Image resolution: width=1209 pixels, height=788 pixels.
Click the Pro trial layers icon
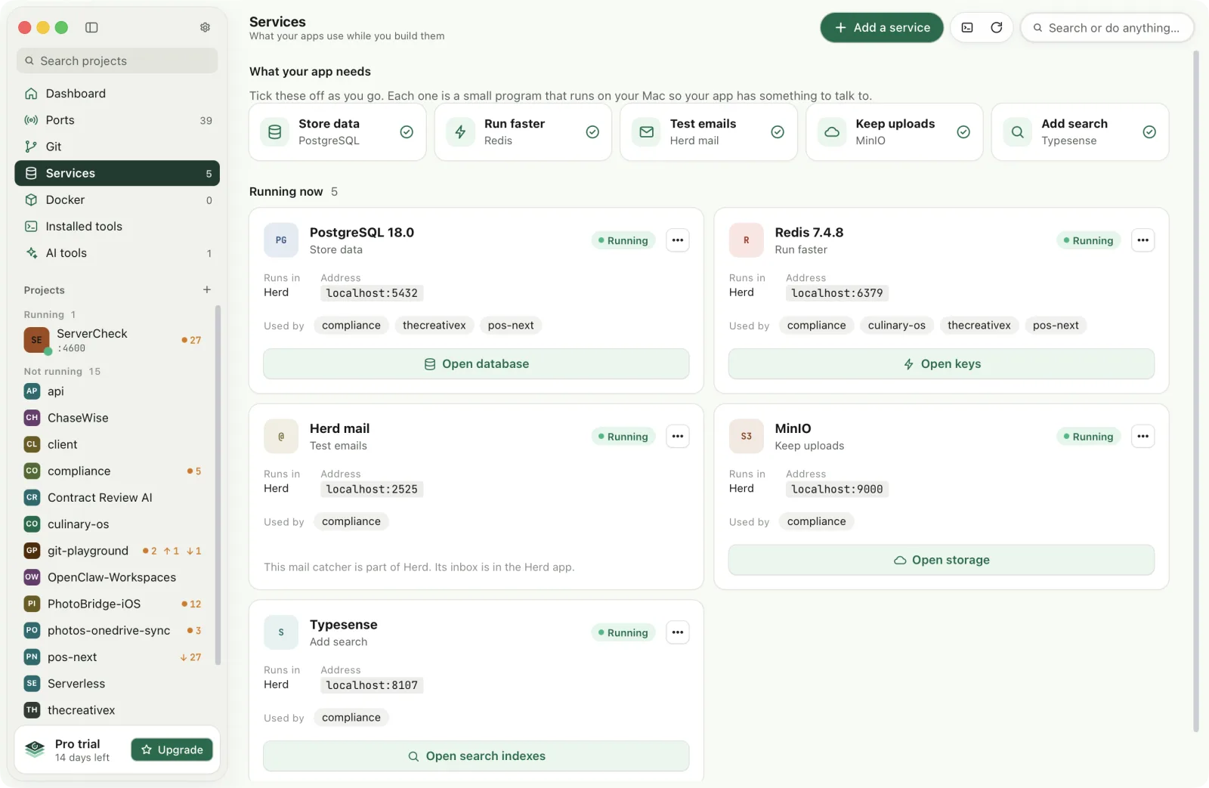35,749
